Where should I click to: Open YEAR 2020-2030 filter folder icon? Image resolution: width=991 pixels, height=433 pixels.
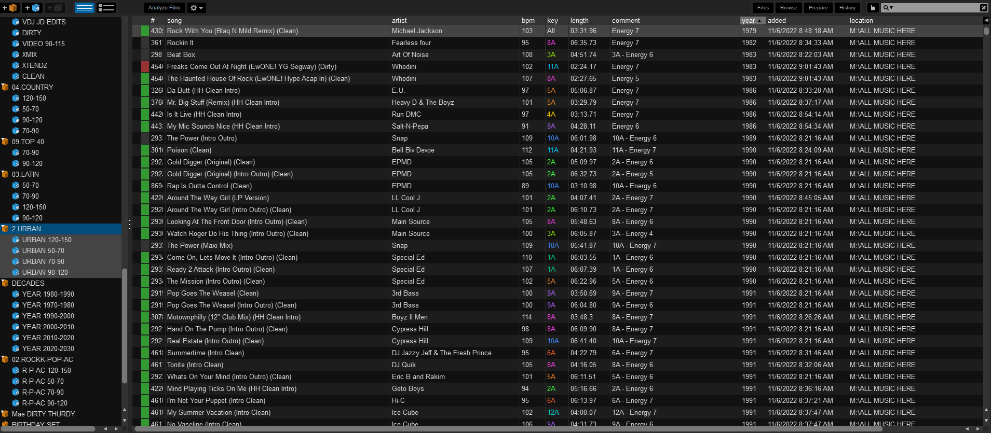pos(16,348)
